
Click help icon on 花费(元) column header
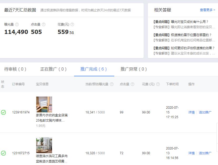point(158,84)
